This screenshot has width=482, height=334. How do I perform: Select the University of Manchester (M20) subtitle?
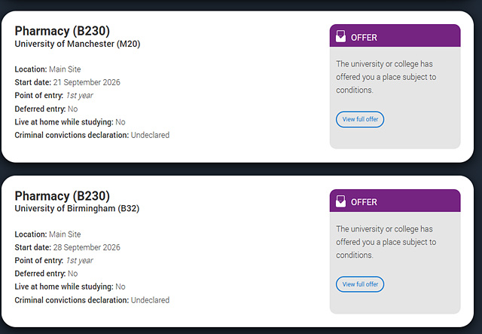pyautogui.click(x=78, y=44)
